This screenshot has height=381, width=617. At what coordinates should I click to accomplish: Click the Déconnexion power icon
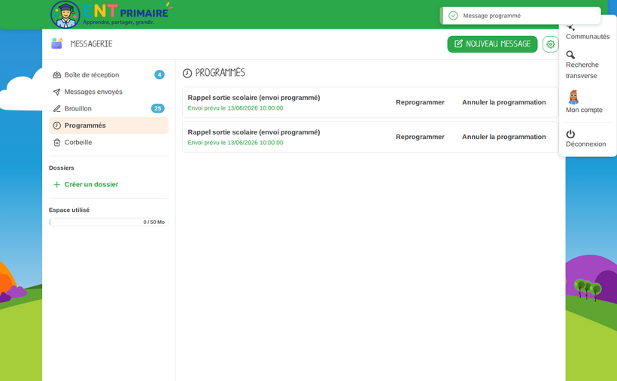coord(570,134)
